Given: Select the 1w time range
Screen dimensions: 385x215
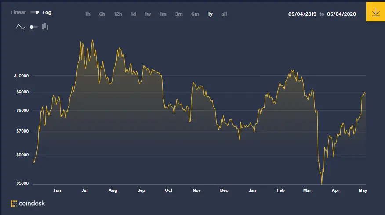Looking at the screenshot, I should click(148, 14).
